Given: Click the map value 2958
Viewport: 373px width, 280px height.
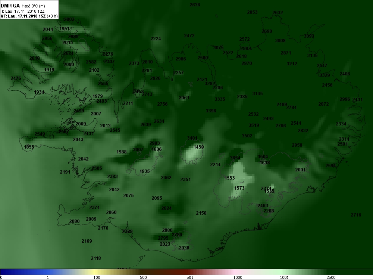Looking at the screenshot, I should [x=297, y=145].
